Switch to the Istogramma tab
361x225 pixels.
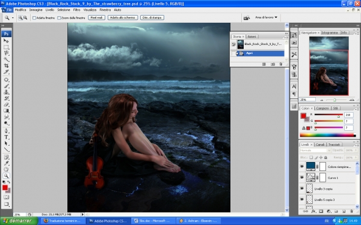pyautogui.click(x=330, y=32)
